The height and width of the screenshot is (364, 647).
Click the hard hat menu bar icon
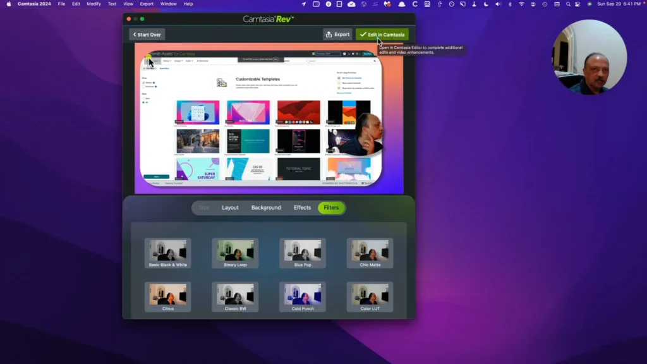coord(401,4)
